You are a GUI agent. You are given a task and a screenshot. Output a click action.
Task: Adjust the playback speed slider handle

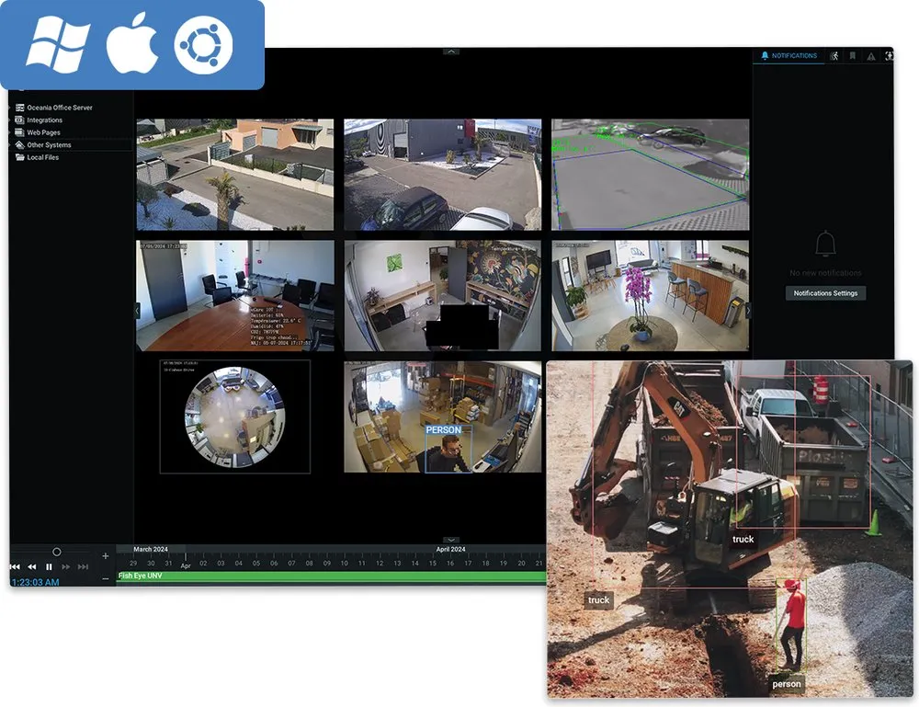pyautogui.click(x=56, y=552)
